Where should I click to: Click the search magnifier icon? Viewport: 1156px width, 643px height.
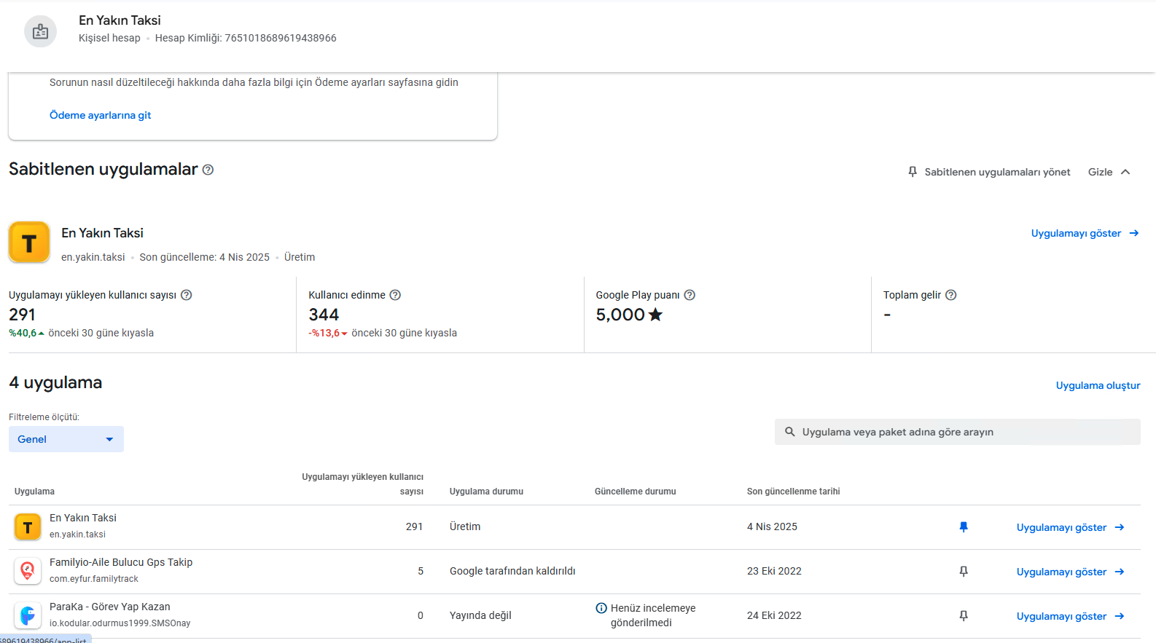click(789, 432)
